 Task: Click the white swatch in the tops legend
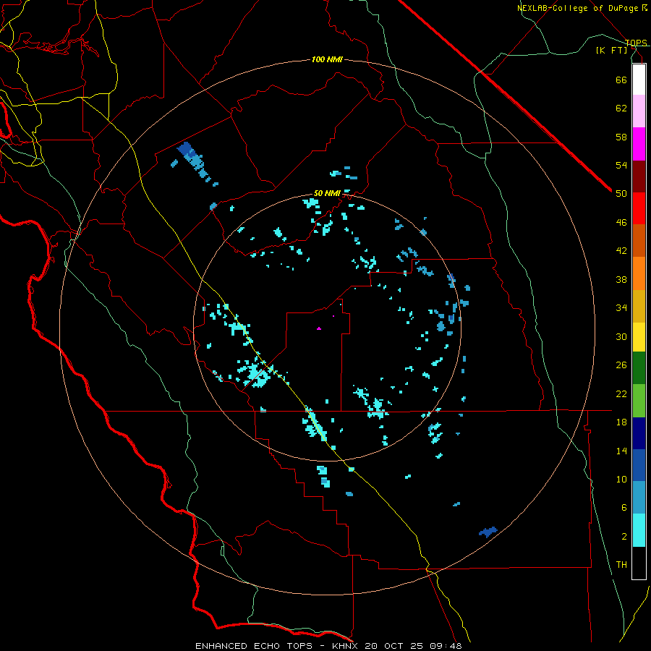coord(639,80)
